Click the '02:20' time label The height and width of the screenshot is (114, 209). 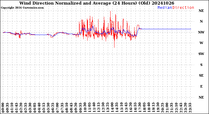point(21,108)
